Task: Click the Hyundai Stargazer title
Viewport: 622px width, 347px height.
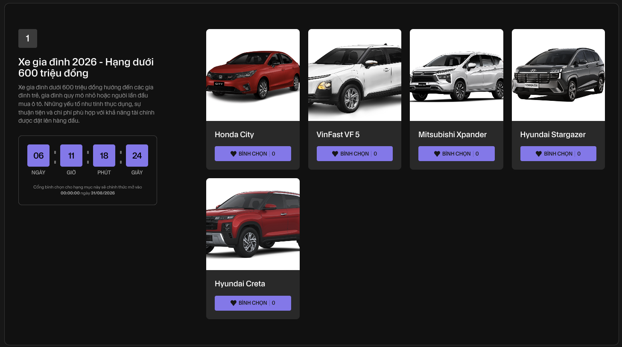Action: point(553,135)
